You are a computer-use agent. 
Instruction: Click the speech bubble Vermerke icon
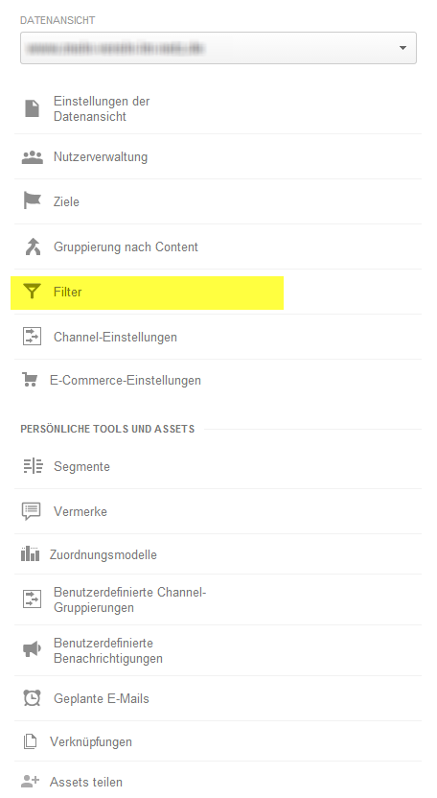click(x=31, y=511)
